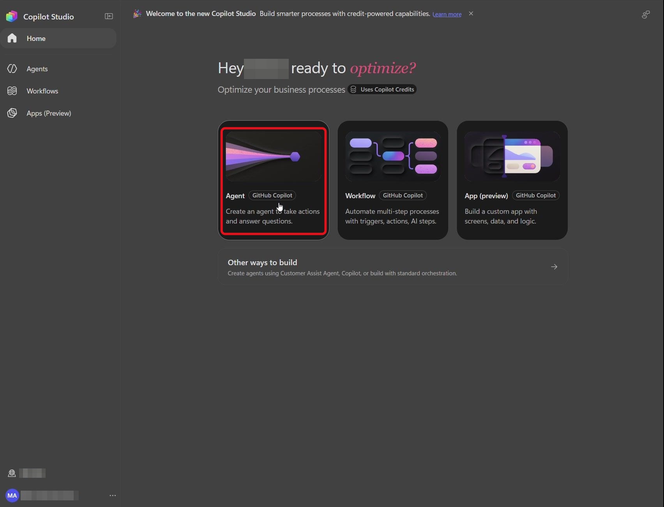Click the Copilot Studio title text
The width and height of the screenshot is (664, 507).
[x=49, y=17]
